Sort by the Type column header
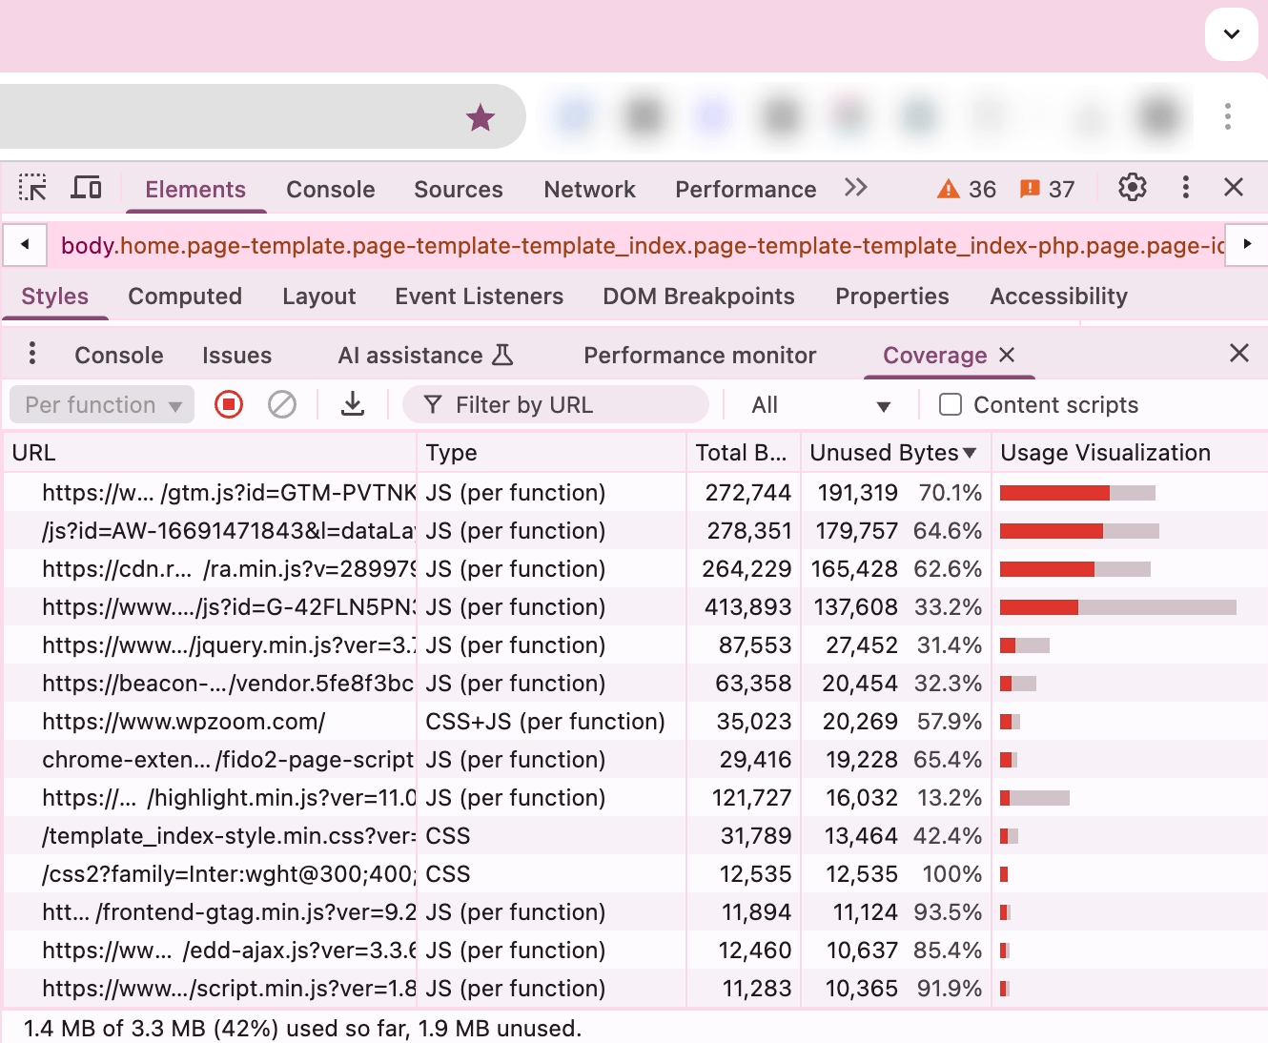The width and height of the screenshot is (1268, 1043). point(551,453)
